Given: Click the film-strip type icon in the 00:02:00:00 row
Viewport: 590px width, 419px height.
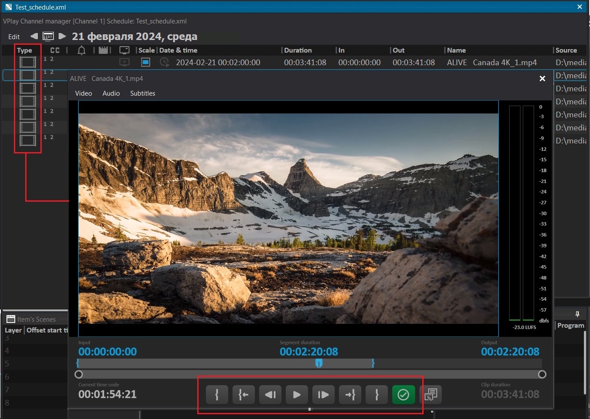Looking at the screenshot, I should tap(28, 62).
